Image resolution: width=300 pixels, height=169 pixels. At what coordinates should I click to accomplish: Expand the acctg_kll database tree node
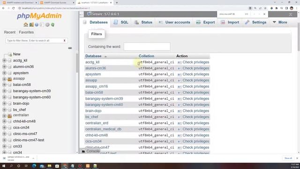[x=4, y=61]
